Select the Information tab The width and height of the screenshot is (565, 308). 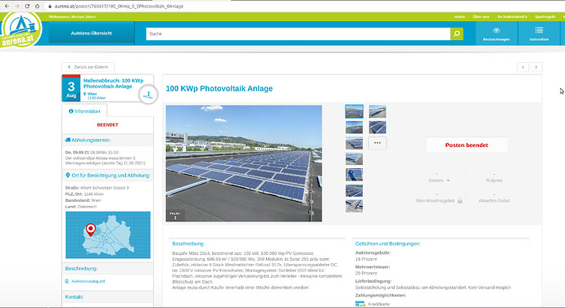pyautogui.click(x=84, y=111)
